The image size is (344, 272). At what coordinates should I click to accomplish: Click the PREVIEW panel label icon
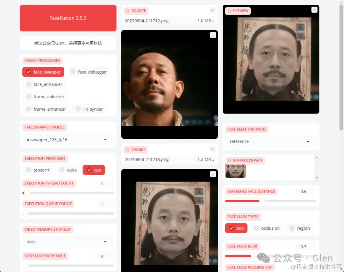[x=230, y=11]
